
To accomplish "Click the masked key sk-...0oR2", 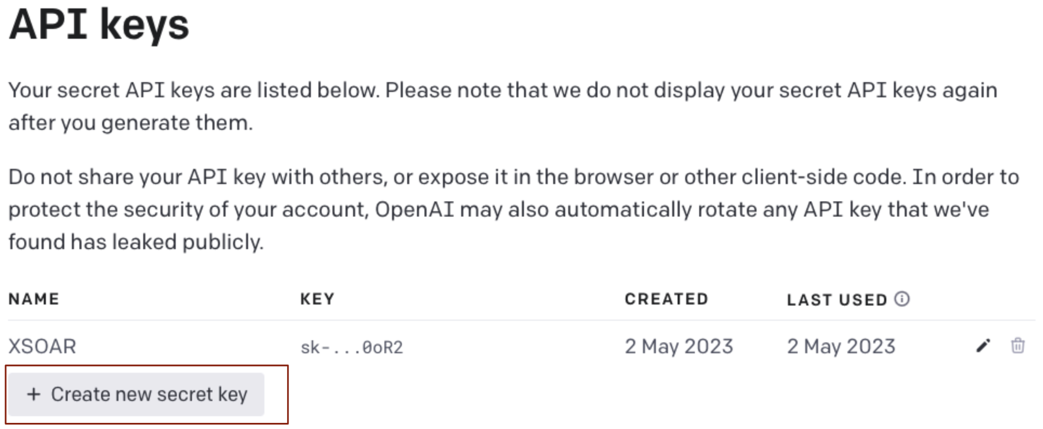I will point(351,348).
